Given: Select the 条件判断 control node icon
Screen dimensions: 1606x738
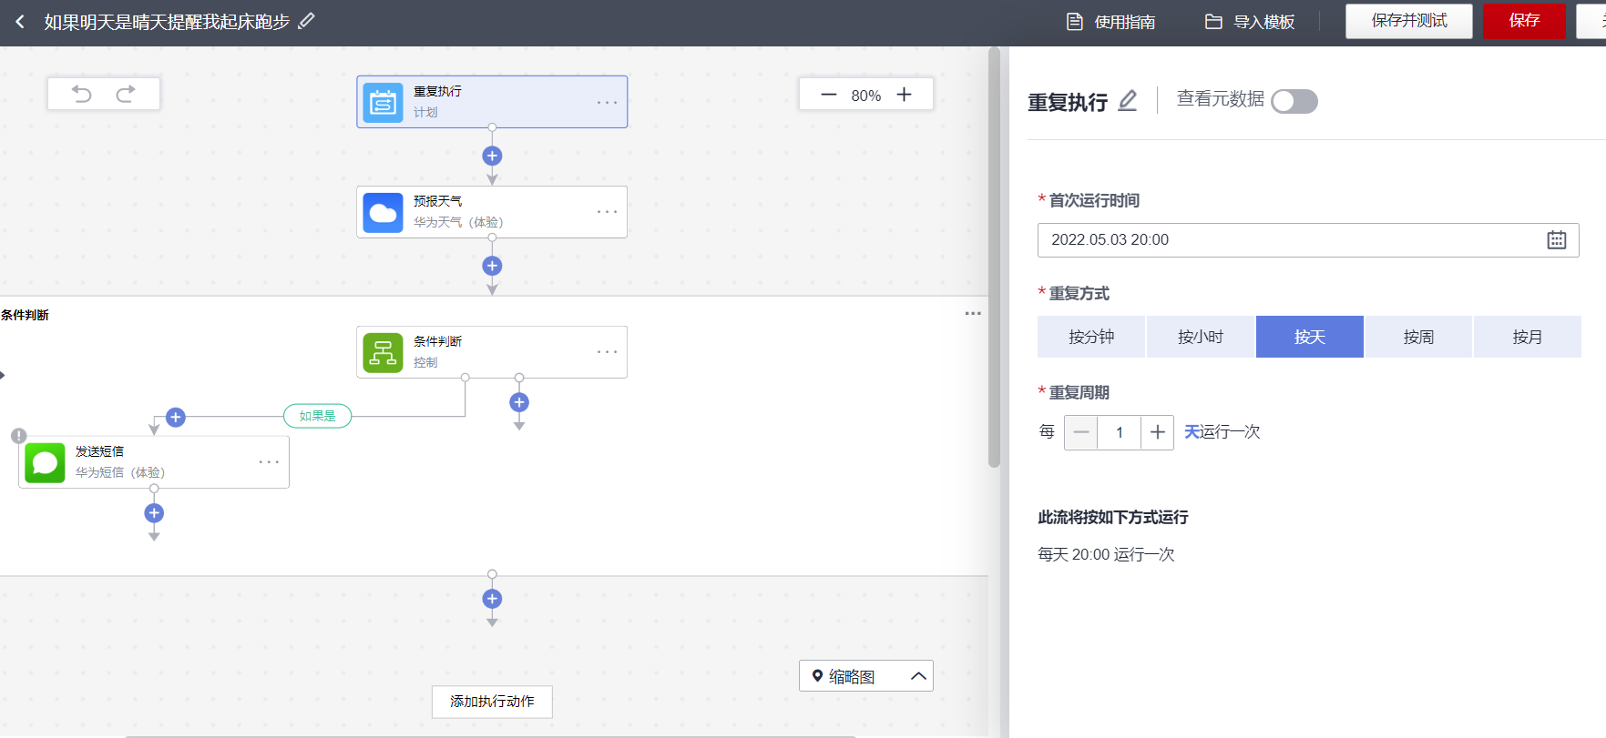Looking at the screenshot, I should (x=383, y=352).
